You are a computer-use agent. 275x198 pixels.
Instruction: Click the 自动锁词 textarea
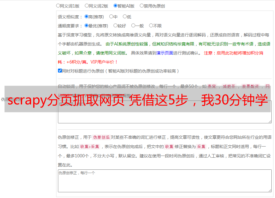pyautogui.click(x=165, y=112)
